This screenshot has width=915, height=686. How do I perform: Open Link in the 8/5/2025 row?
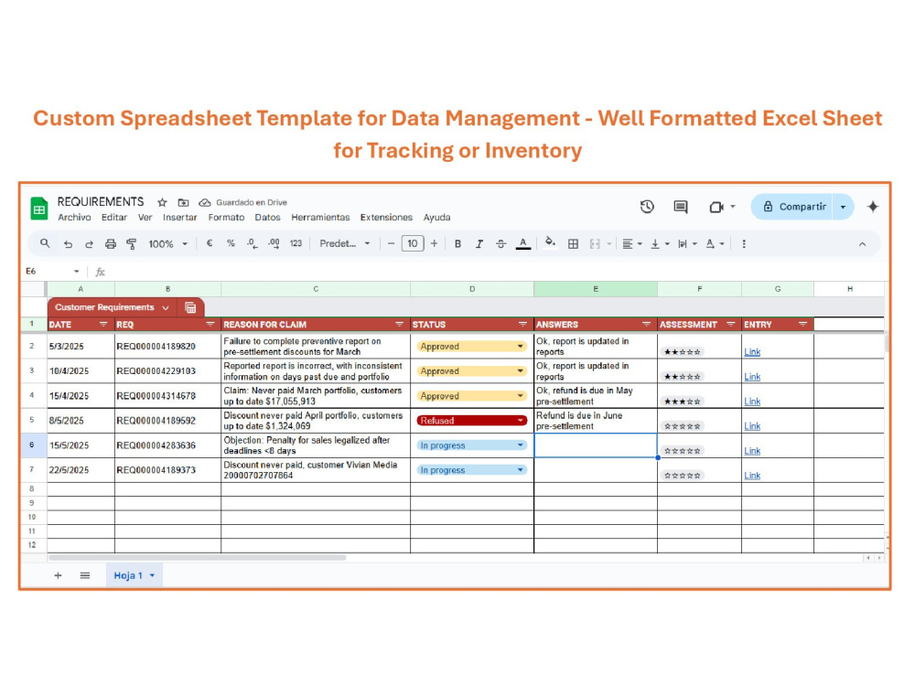pos(752,426)
